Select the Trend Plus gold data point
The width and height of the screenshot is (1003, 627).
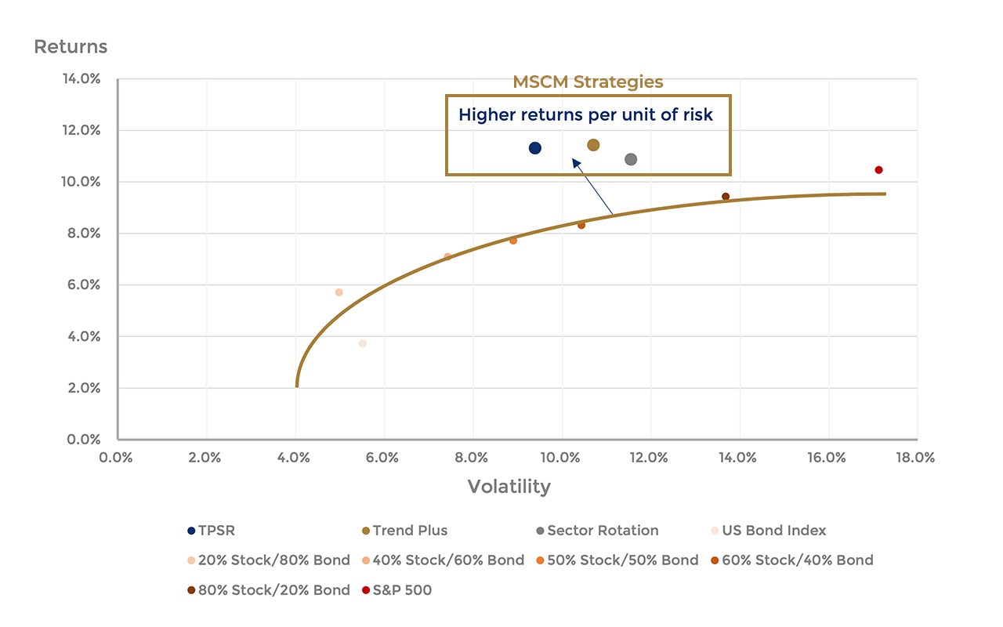point(593,145)
